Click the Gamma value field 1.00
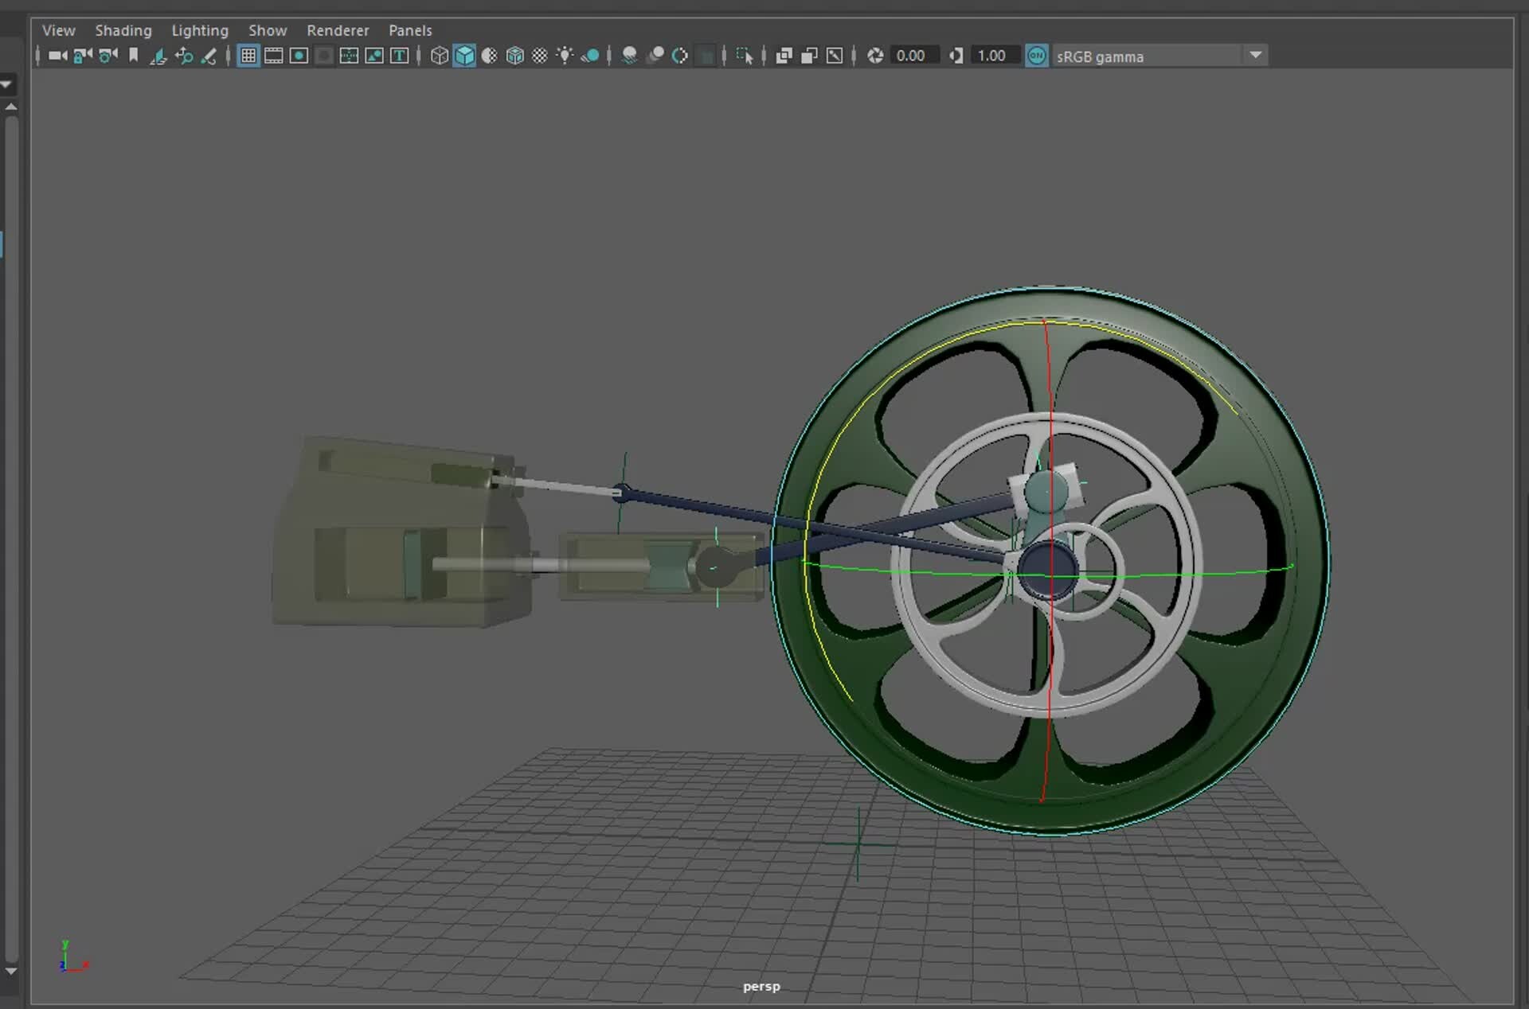This screenshot has height=1009, width=1529. (991, 56)
